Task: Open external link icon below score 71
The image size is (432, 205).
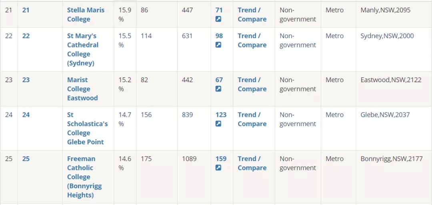Action: (218, 19)
